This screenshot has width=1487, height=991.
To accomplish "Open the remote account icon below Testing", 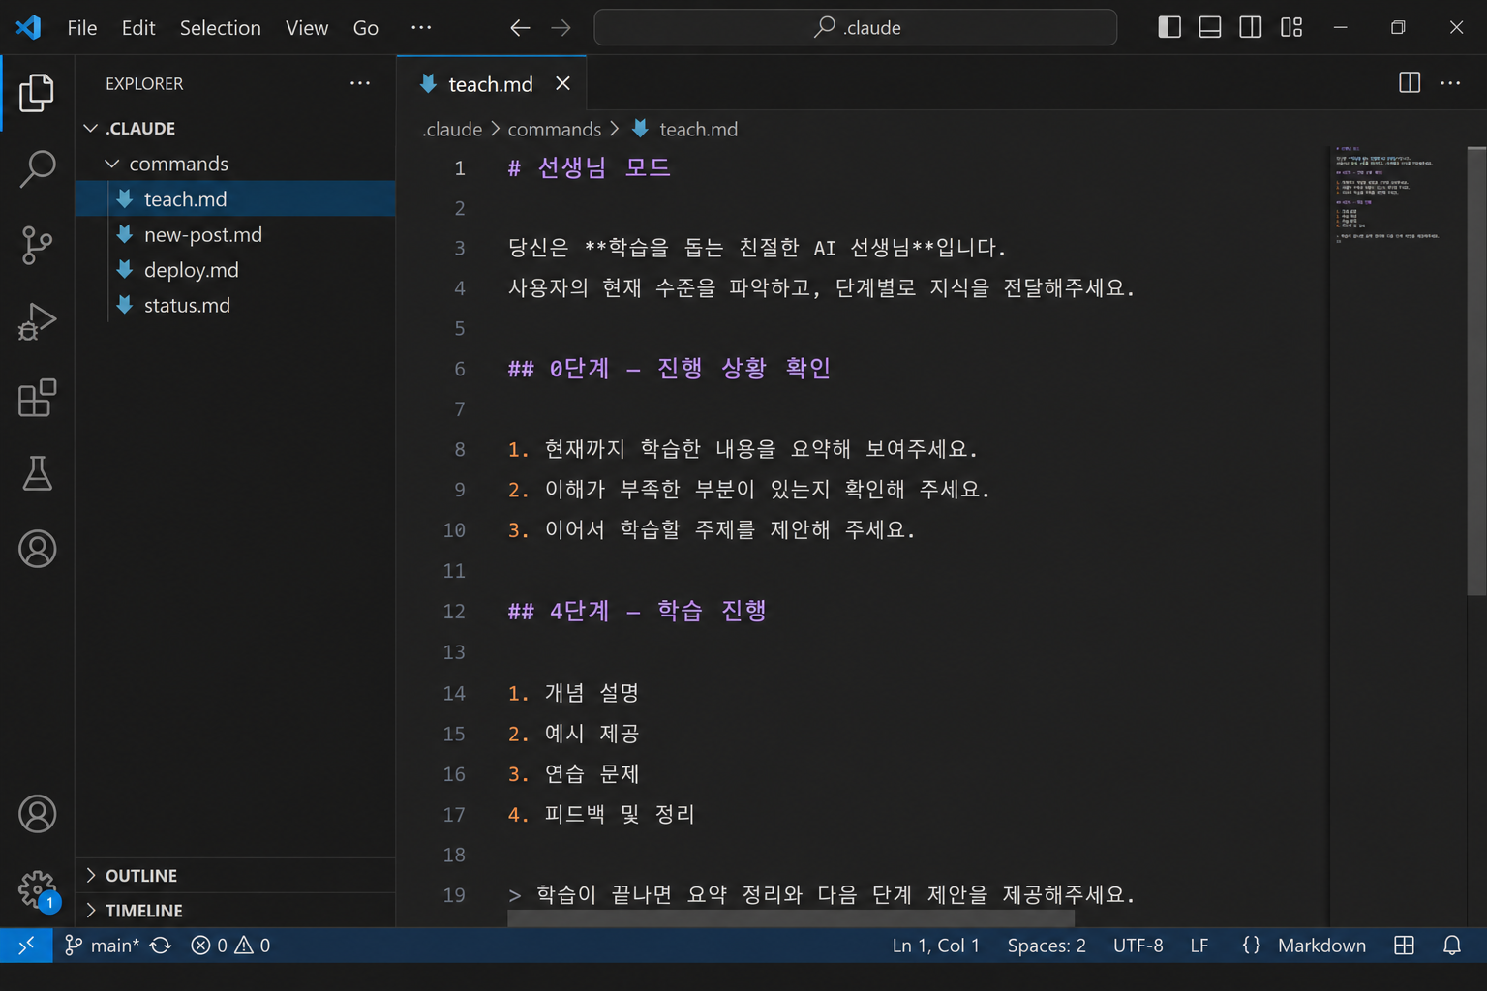I will [37, 550].
